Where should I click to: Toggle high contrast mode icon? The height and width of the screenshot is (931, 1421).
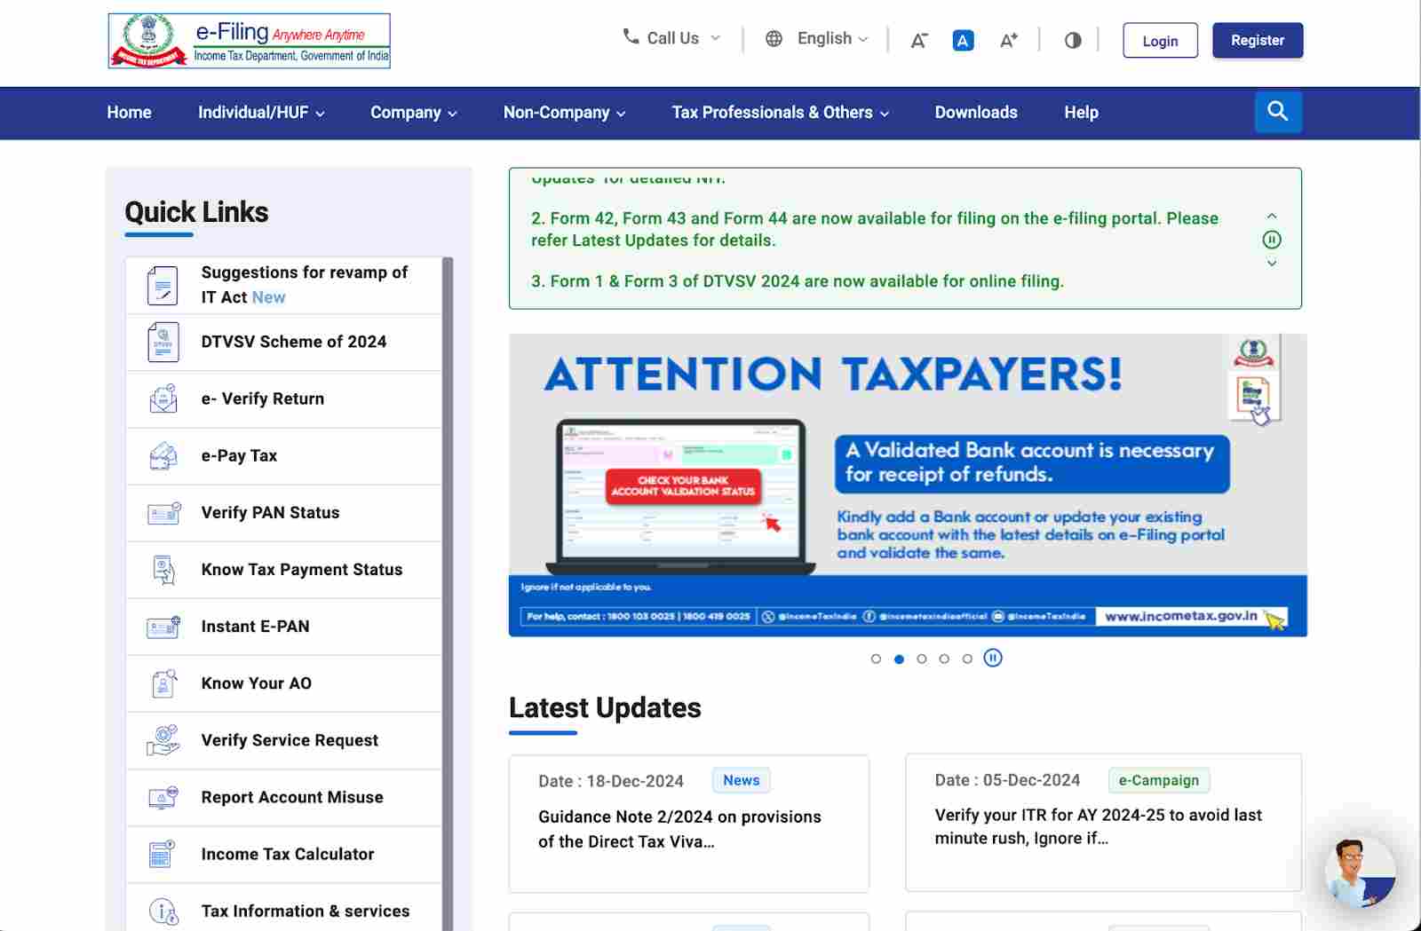click(x=1073, y=40)
